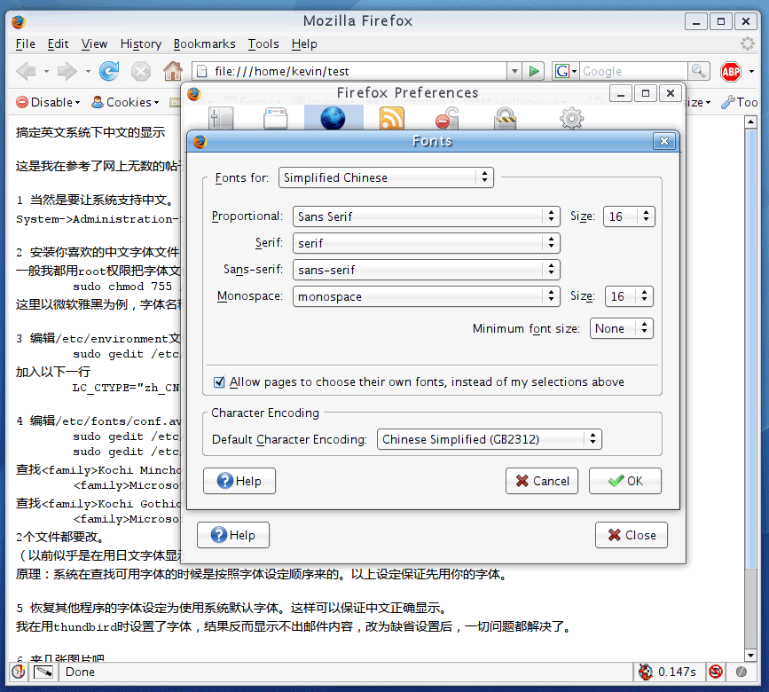The image size is (769, 692).
Task: Click the search magnifier icon
Action: click(698, 71)
